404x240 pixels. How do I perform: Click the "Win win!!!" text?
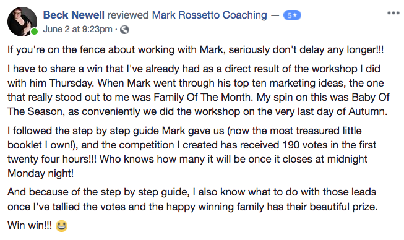point(30,225)
